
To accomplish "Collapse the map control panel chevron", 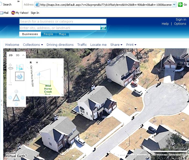I will pos(23,55).
